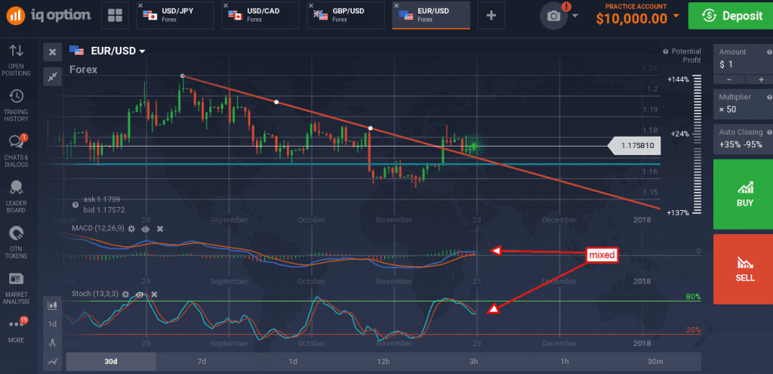Click ask/bid info question icon
773x374 pixels.
point(75,205)
